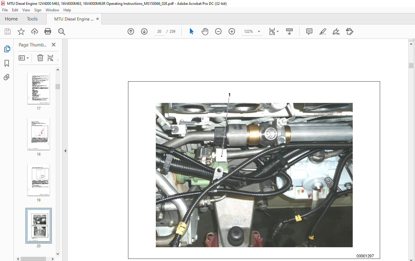Open Page Thumbnails sidebar icon

pos(7,49)
